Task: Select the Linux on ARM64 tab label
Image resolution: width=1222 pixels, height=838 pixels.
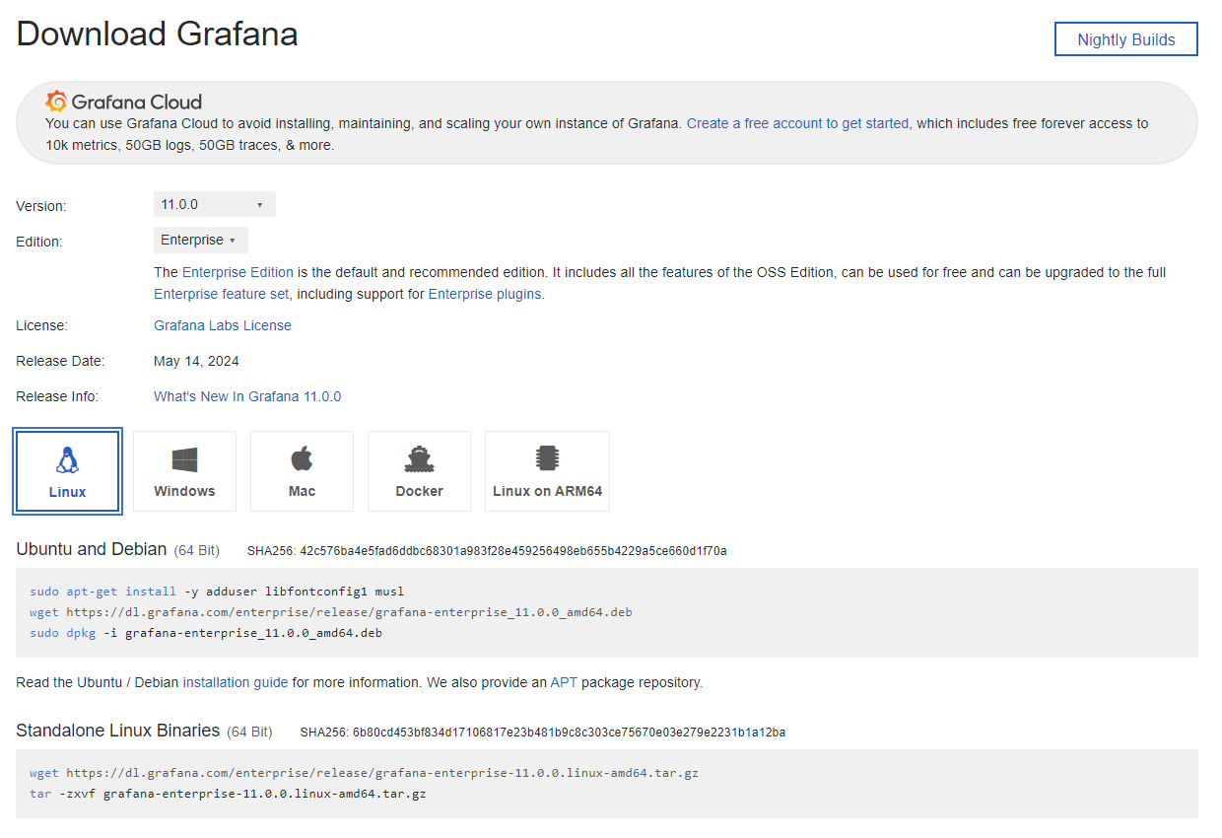Action: click(x=547, y=491)
